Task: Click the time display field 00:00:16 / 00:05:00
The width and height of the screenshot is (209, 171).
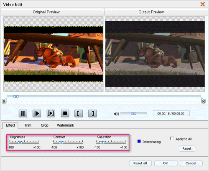Action: (171, 113)
